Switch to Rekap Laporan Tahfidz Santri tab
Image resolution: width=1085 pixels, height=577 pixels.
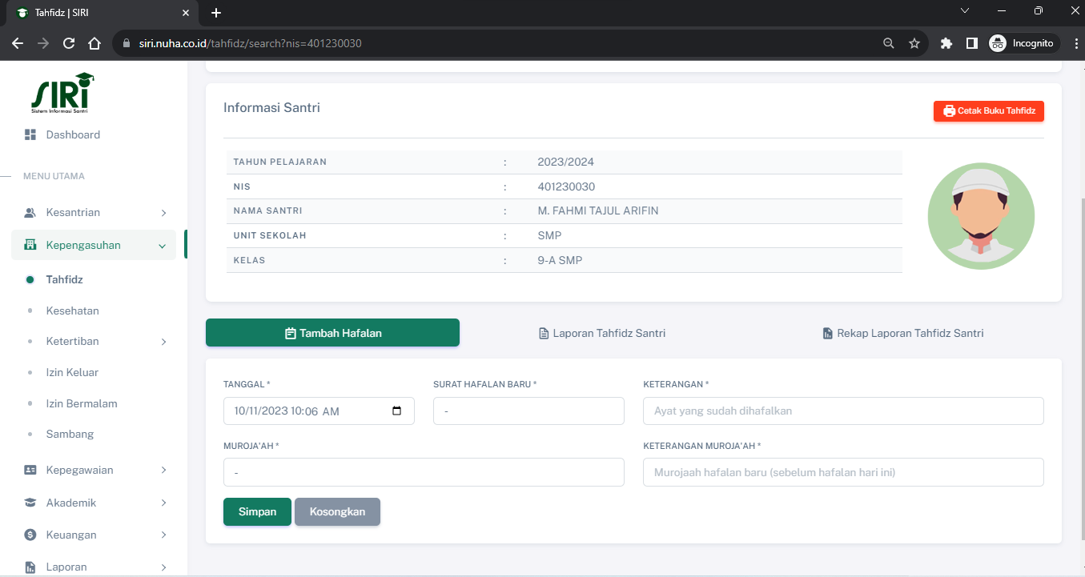point(902,333)
